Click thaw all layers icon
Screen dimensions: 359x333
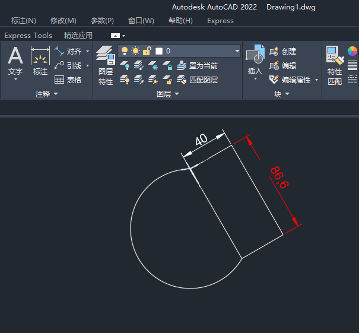[153, 80]
